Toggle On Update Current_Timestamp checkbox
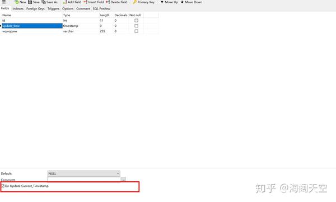The width and height of the screenshot is (336, 202). click(x=3, y=186)
